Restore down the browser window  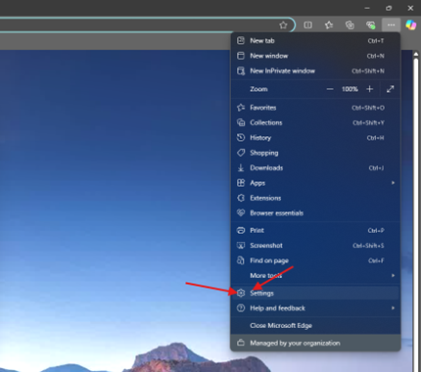pyautogui.click(x=389, y=8)
